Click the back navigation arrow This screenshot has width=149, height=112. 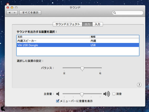[9, 13]
